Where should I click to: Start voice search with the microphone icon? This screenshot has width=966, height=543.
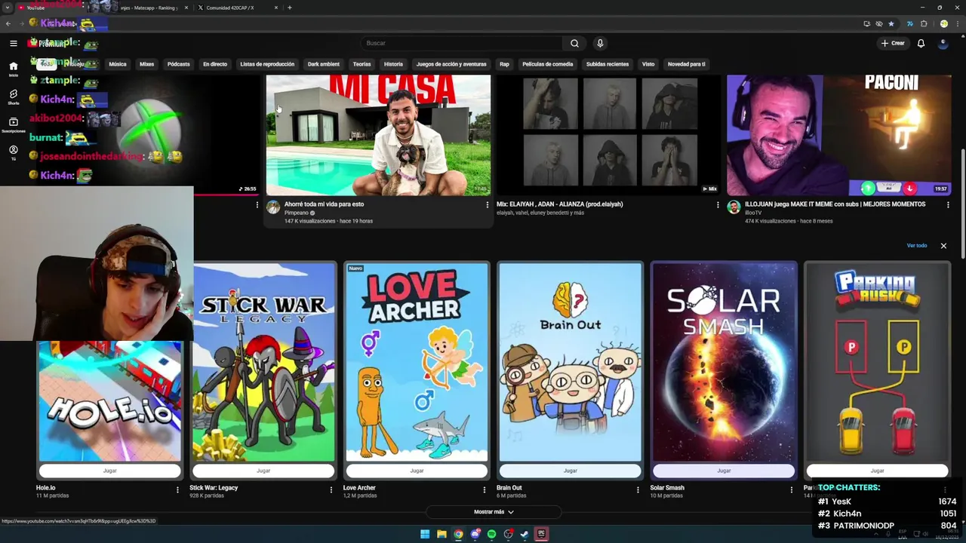(600, 43)
